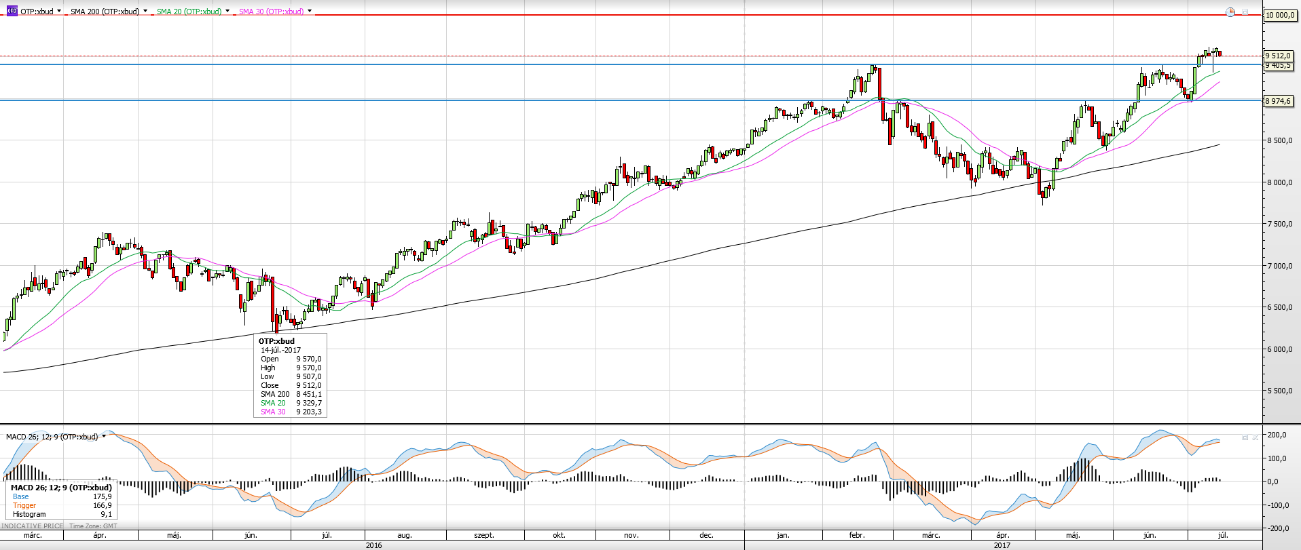The height and width of the screenshot is (550, 1301).
Task: Open the SMA 200 (OTP:xbud) dropdown
Action: pos(145,12)
